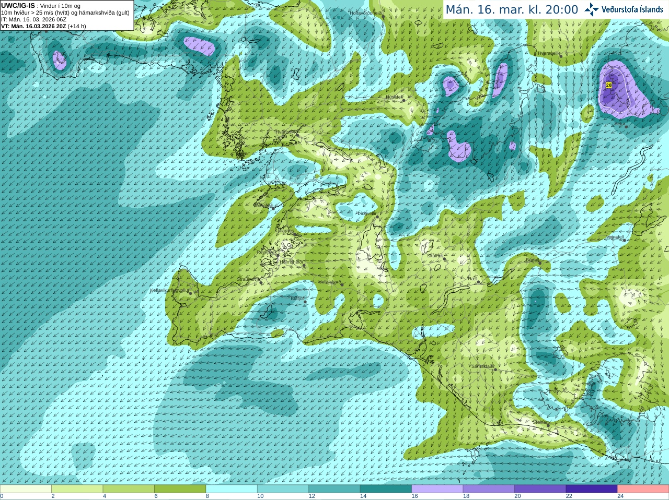Viewport: 669px width, 500px height.
Task: Click the Búrfell place label
Action: coord(532,259)
